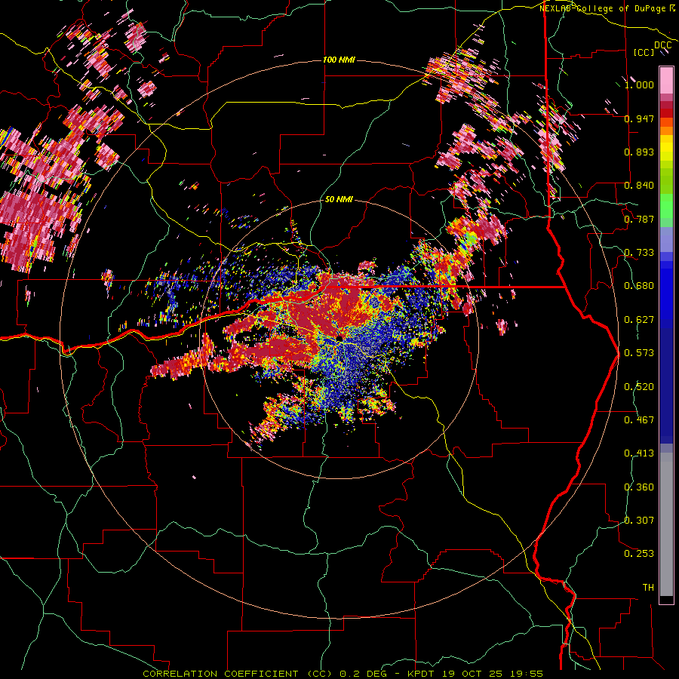Click the 0.947 color scale value

coord(639,118)
